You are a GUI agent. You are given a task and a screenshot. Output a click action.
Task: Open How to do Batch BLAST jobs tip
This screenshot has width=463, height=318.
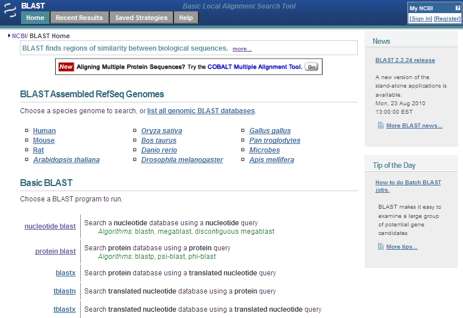[408, 186]
